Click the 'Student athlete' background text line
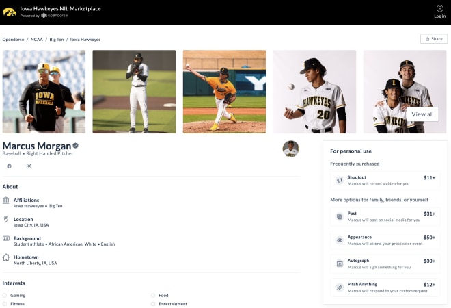The height and width of the screenshot is (308, 451). 64,244
